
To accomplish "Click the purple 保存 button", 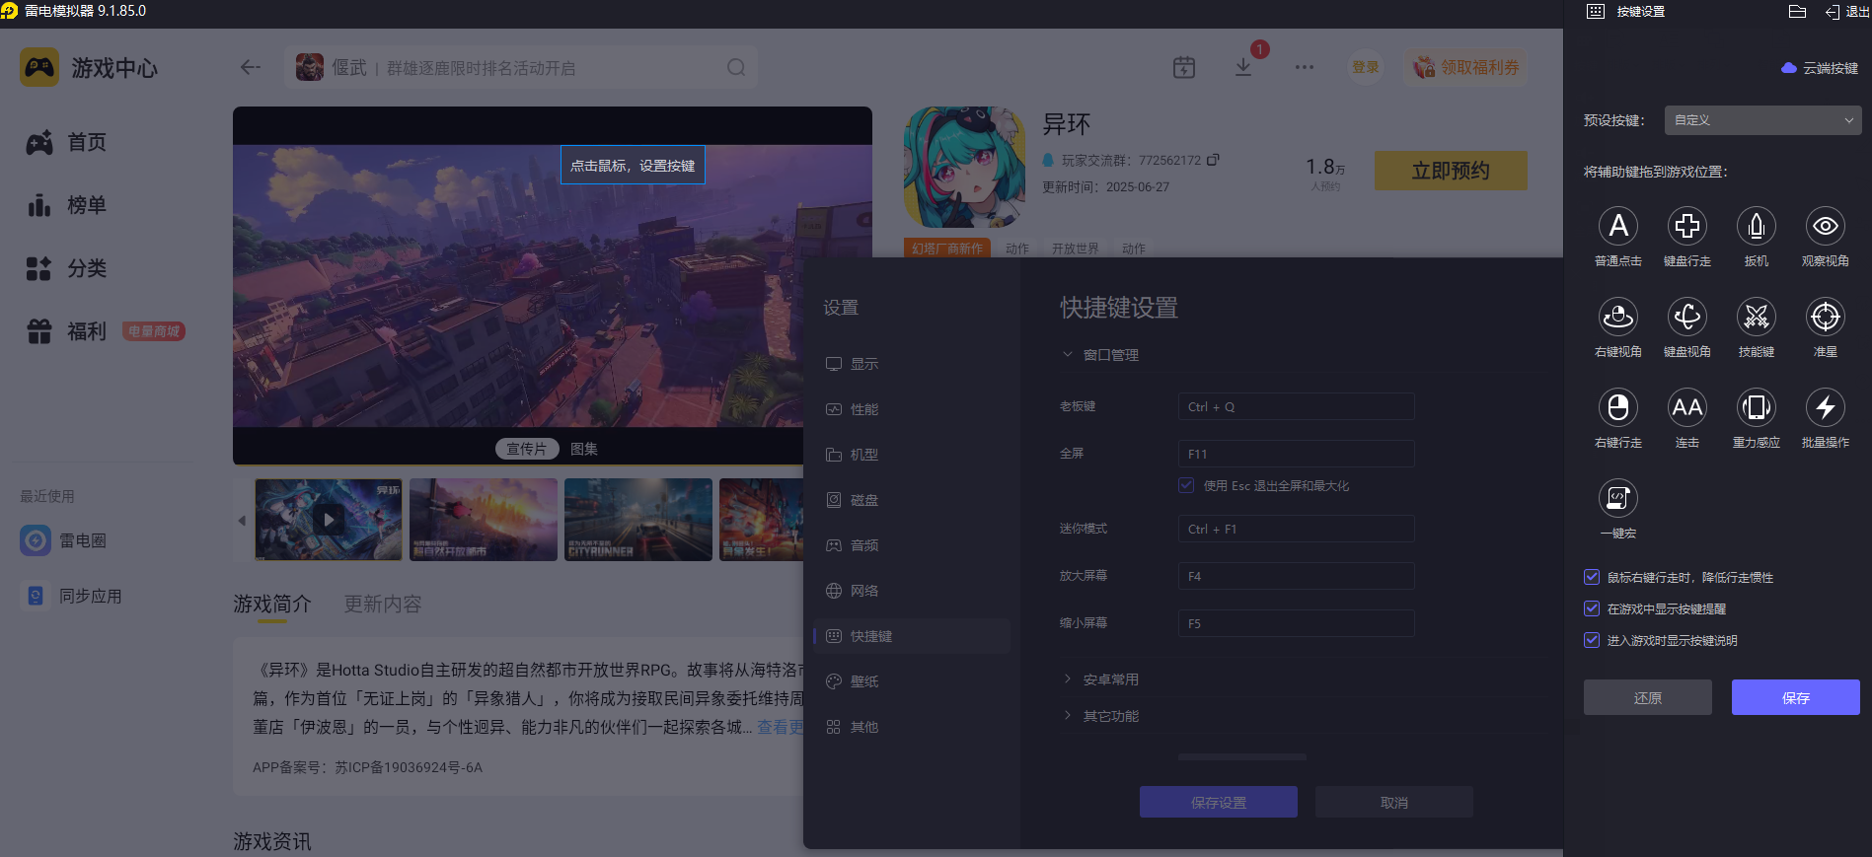I will pos(1796,697).
